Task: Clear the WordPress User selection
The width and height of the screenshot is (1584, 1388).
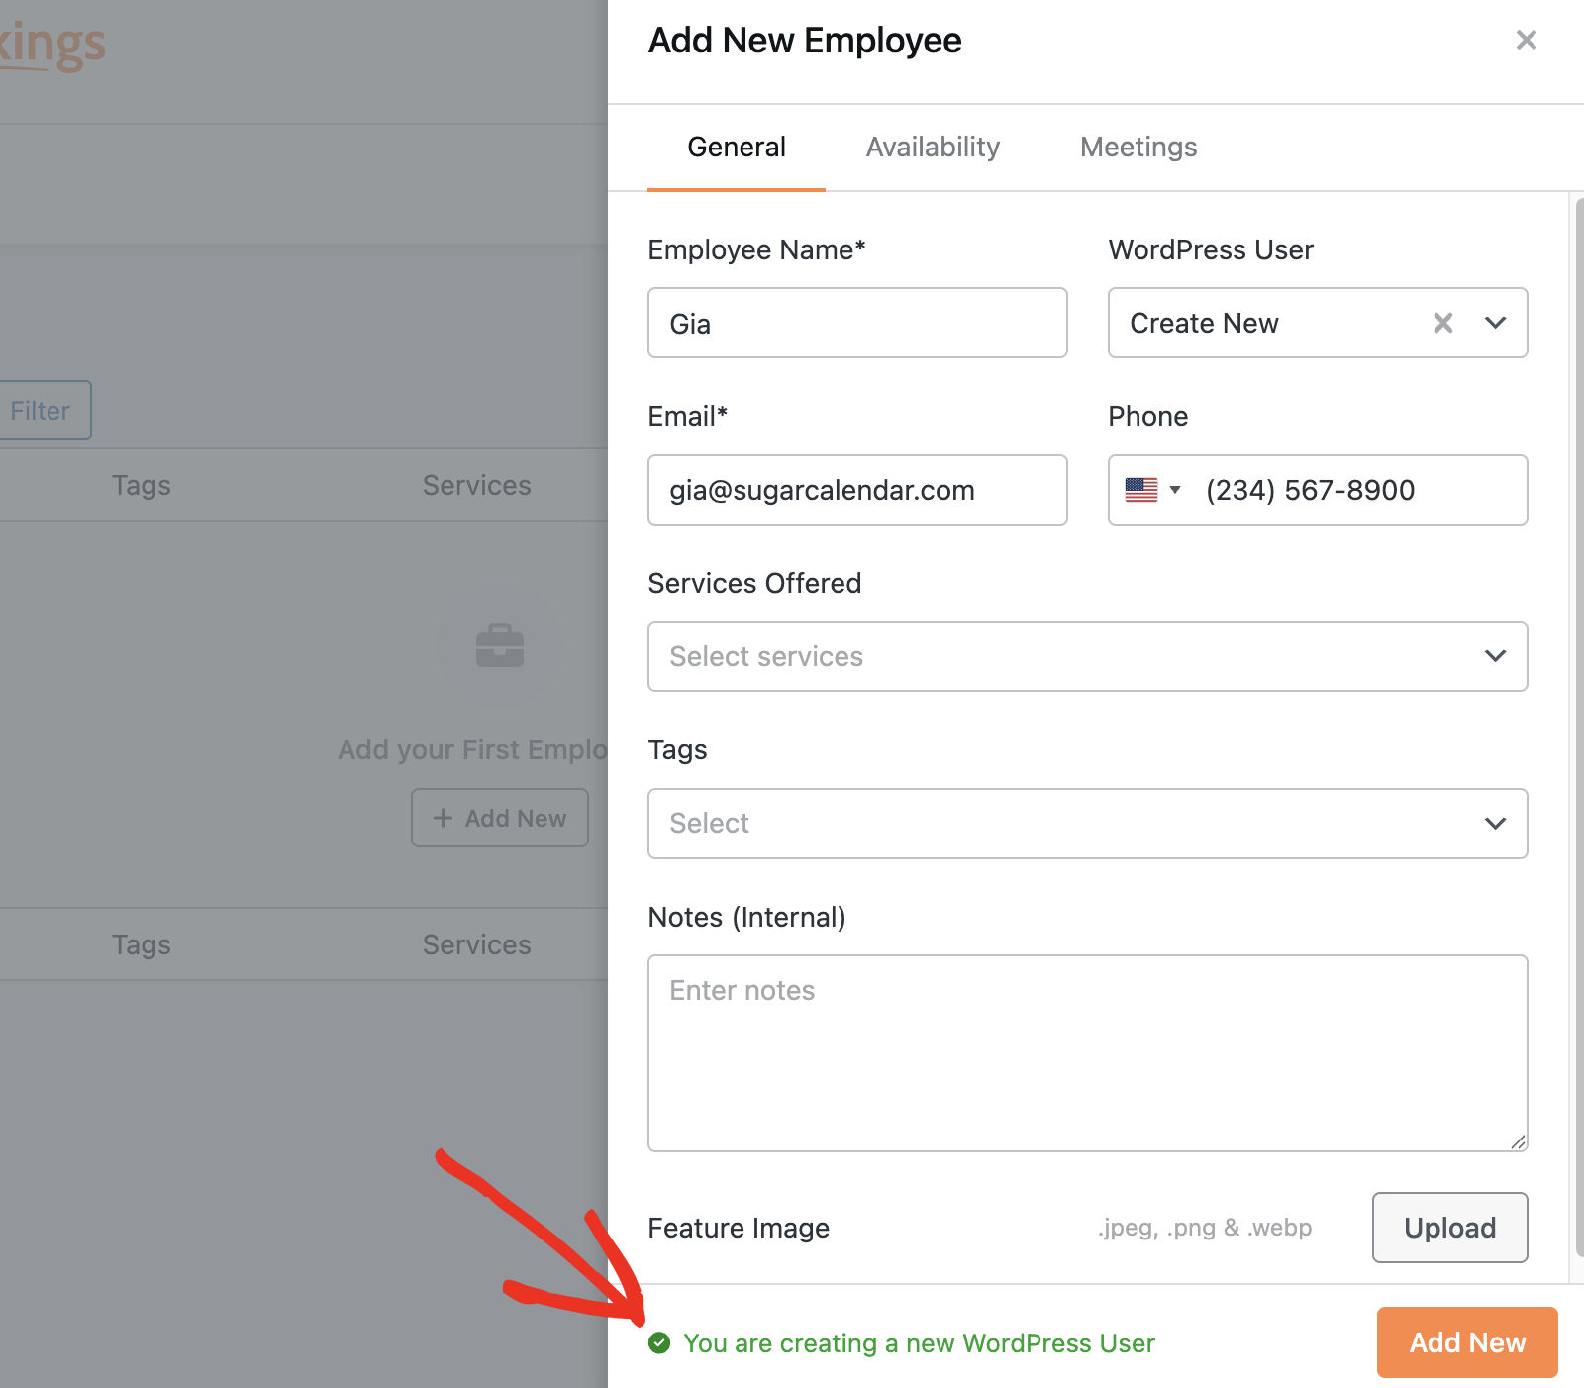Action: [1443, 323]
